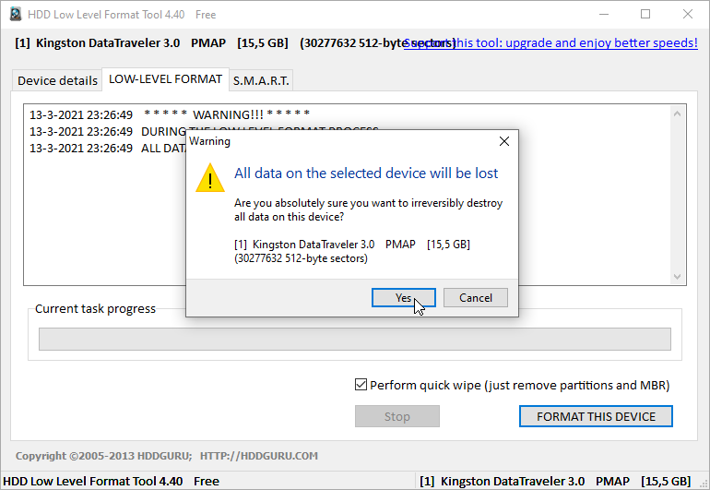
Task: Click the HDD app icon in title bar
Action: 16,14
